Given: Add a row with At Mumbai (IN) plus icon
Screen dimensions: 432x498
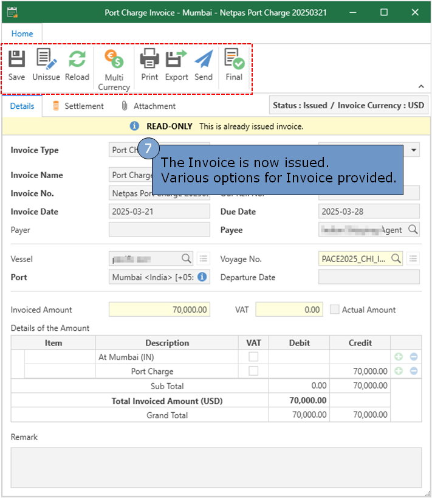Looking at the screenshot, I should click(399, 357).
